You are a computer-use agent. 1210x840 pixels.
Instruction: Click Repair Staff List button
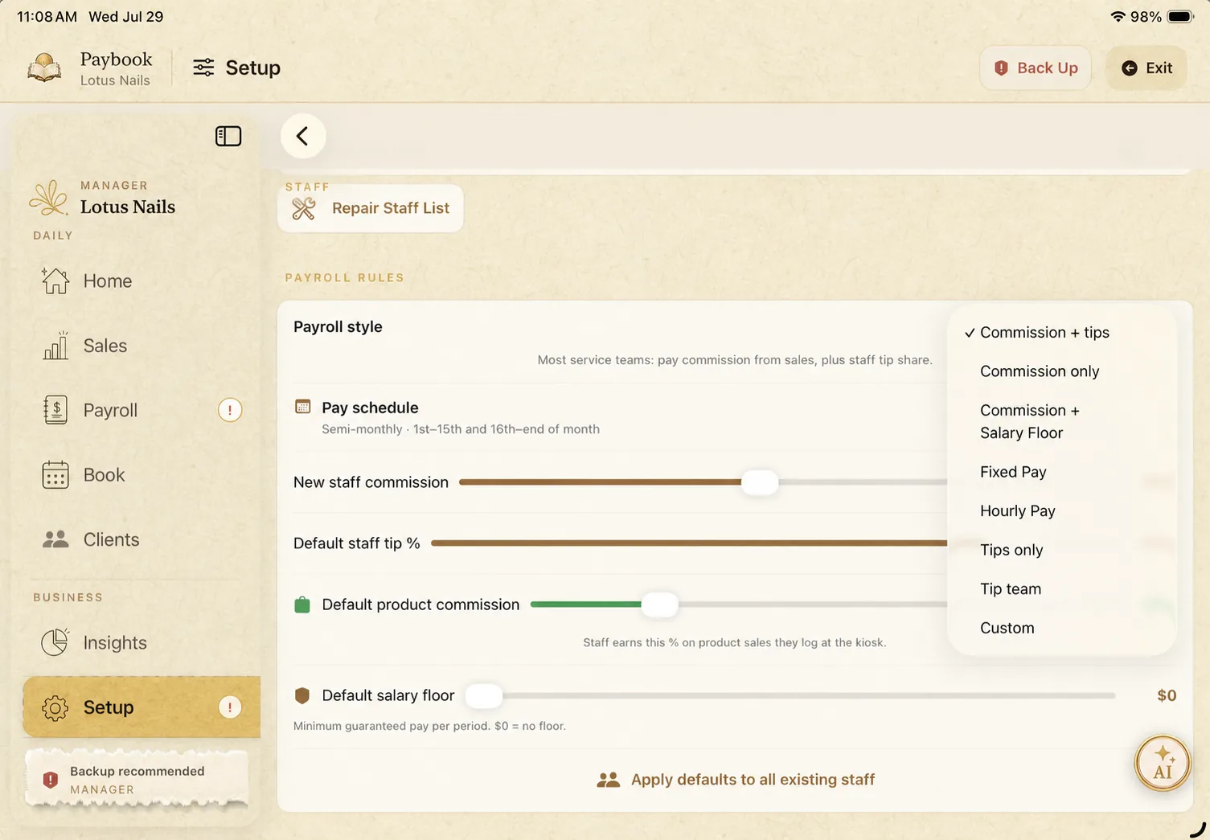[x=371, y=208]
